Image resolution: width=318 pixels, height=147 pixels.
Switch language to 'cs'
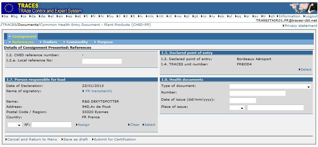click(x=24, y=16)
